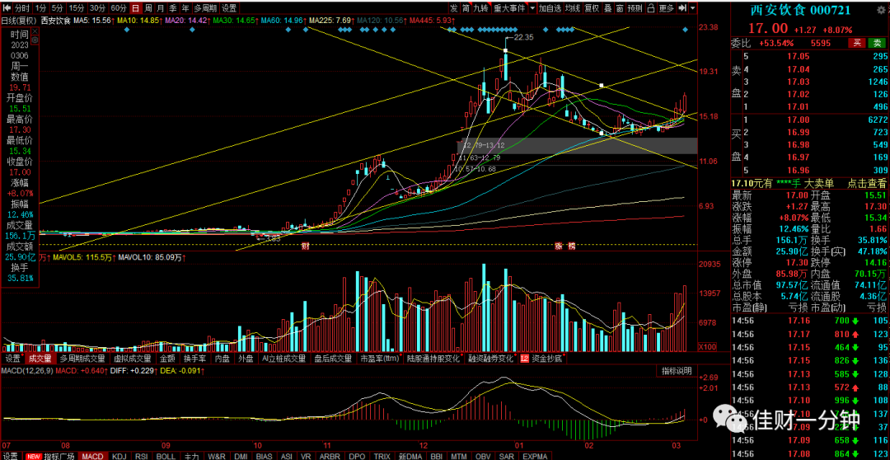Close the data info panel via X
This screenshot has width=890, height=460.
click(35, 31)
